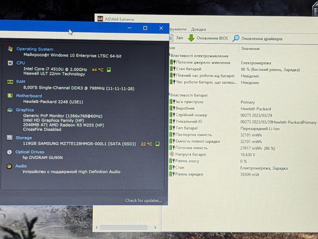Click battery icon beside Поточна ємність
The image size is (318, 239).
(x=172, y=148)
